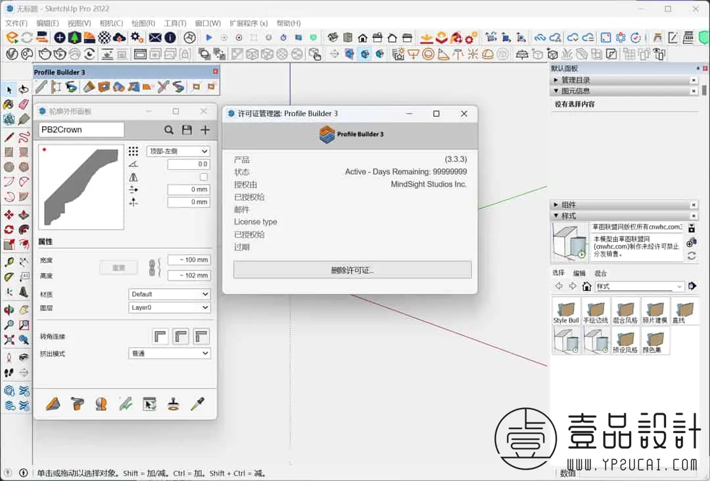Select the arrow Select tool in left toolbar
The height and width of the screenshot is (481, 710).
(9, 89)
